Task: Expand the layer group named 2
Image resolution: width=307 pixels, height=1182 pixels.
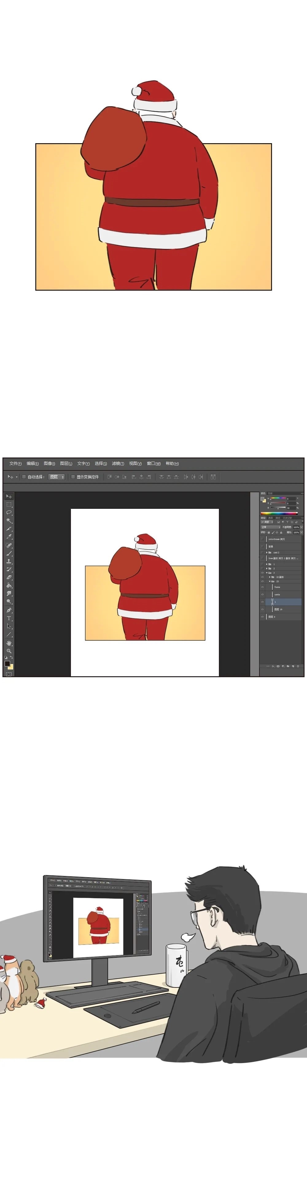Action: click(x=267, y=568)
